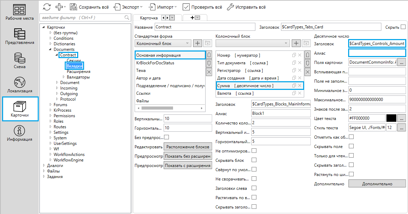408x214 pixels.
Task: Open the Локализация sidebar section
Action: (x=19, y=85)
